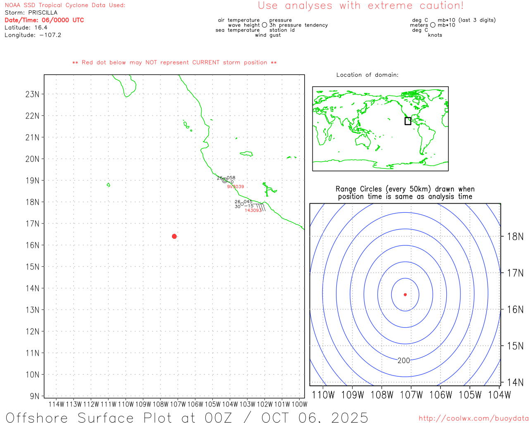This screenshot has height=423, width=529.
Task: Click station id 143093 label
Action: tap(253, 211)
